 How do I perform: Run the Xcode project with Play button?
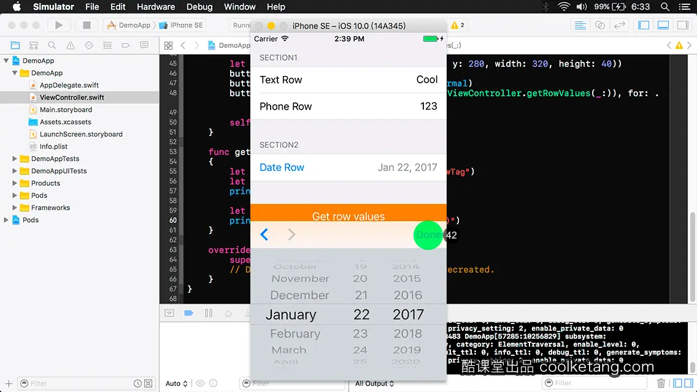(x=59, y=25)
